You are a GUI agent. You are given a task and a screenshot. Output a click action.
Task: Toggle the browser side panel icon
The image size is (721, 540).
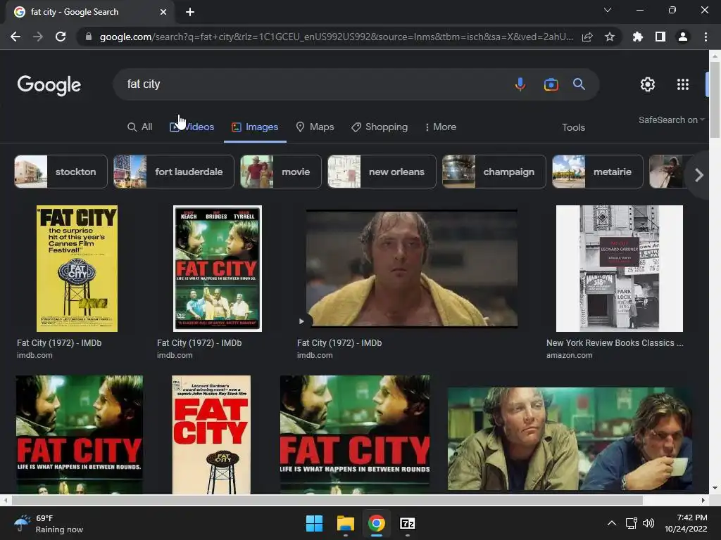click(660, 37)
